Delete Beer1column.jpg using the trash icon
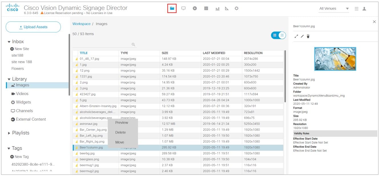This screenshot has height=177, width=381. tap(308, 36)
